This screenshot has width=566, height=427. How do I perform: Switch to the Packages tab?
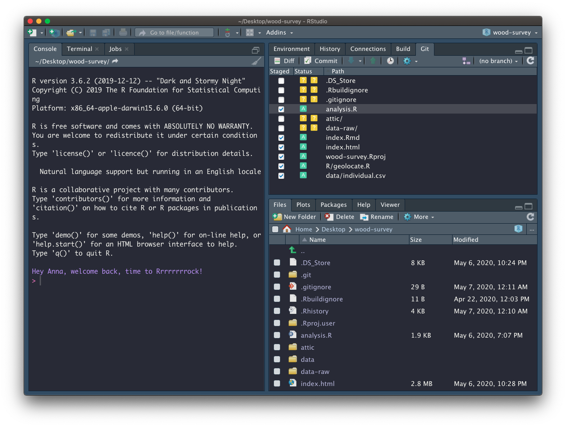333,205
